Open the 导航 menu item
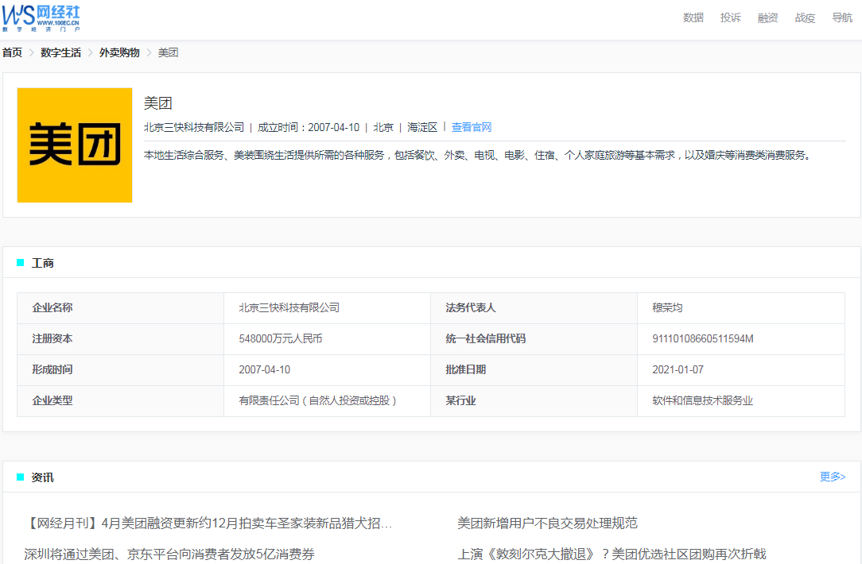The width and height of the screenshot is (862, 564). coord(841,17)
